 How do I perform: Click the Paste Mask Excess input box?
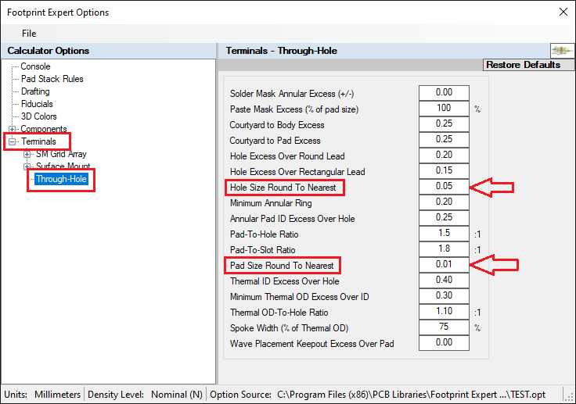(x=444, y=109)
